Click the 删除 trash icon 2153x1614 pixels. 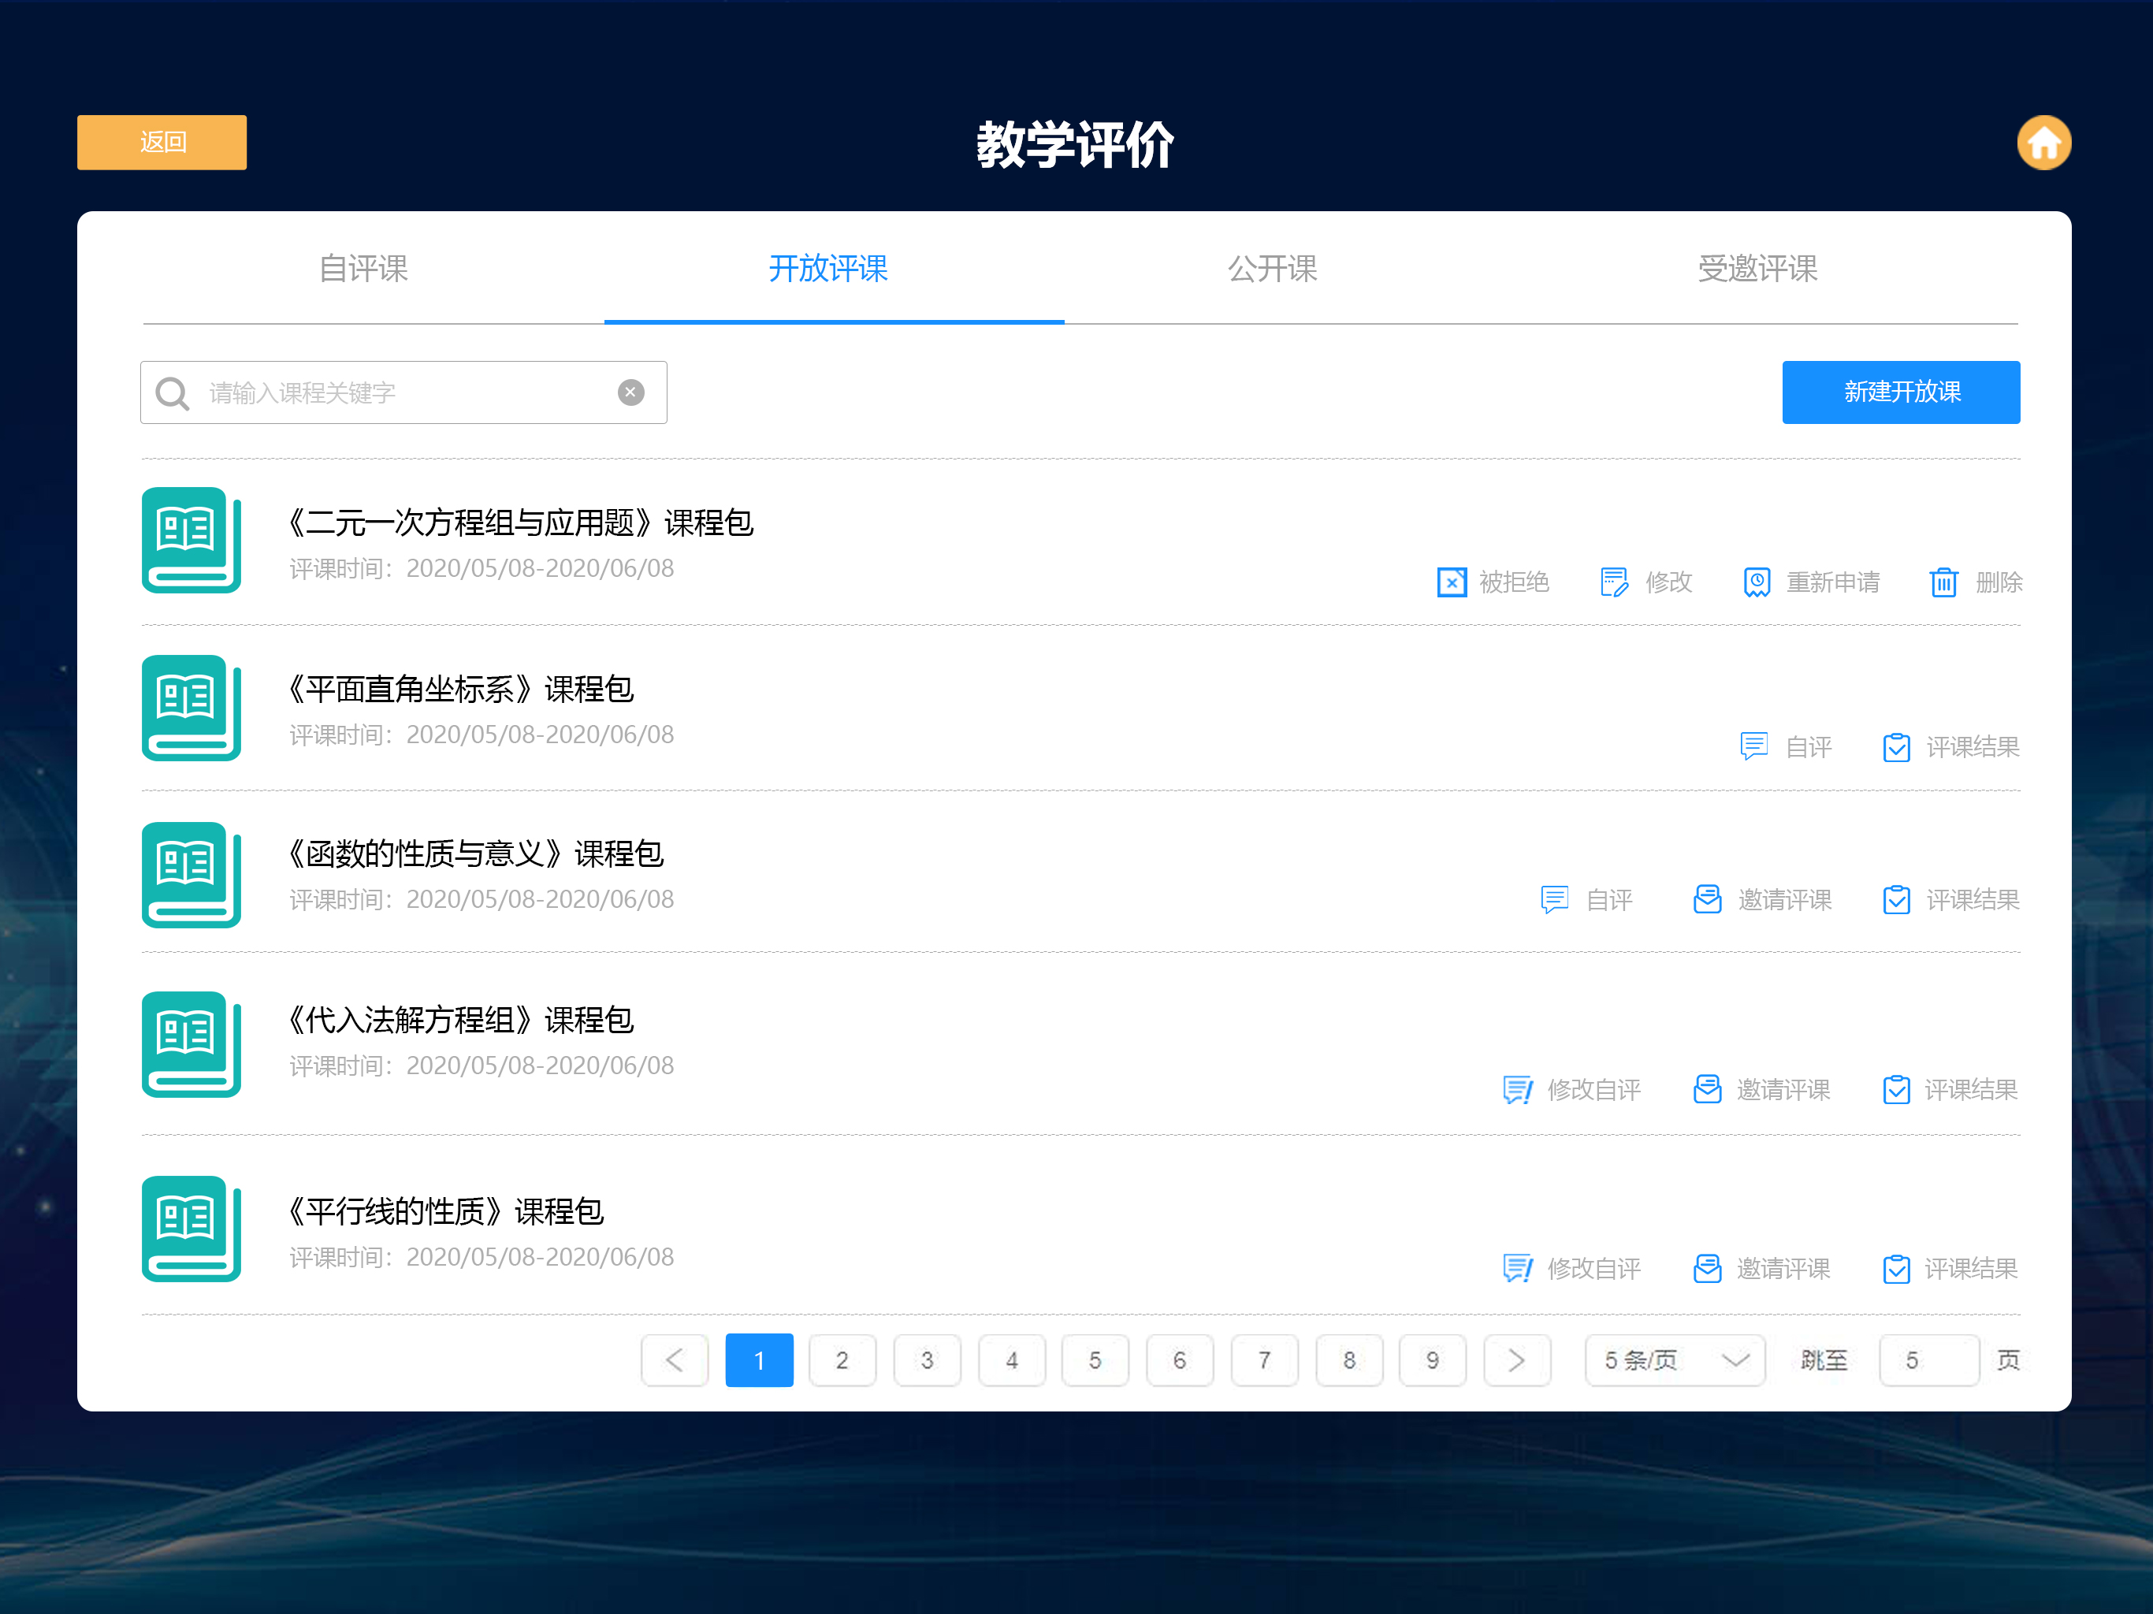[x=1943, y=582]
